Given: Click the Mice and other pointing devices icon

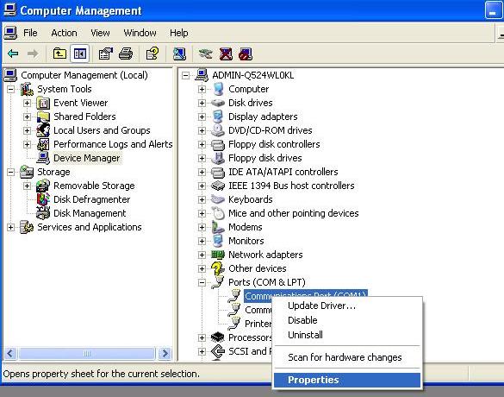Looking at the screenshot, I should [218, 213].
